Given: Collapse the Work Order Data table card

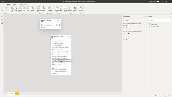Looking at the screenshot, I should [x=55, y=74].
